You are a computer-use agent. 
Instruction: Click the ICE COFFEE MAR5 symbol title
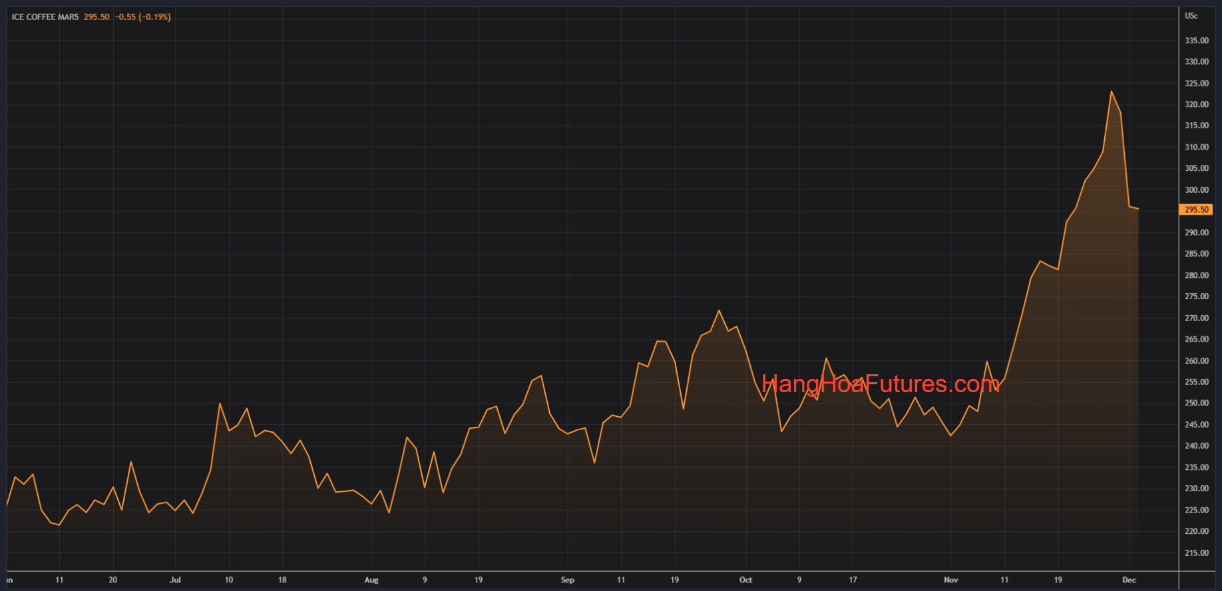point(45,17)
